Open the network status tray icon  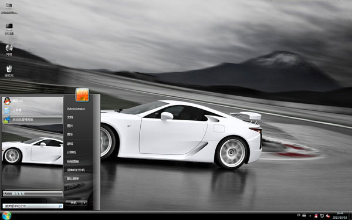322,216
